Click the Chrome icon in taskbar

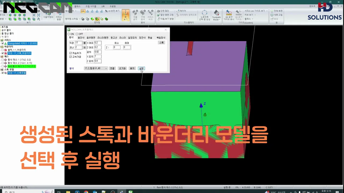pos(86,192)
